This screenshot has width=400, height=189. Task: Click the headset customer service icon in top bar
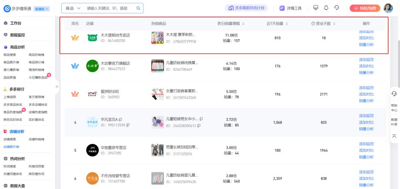coord(336,8)
